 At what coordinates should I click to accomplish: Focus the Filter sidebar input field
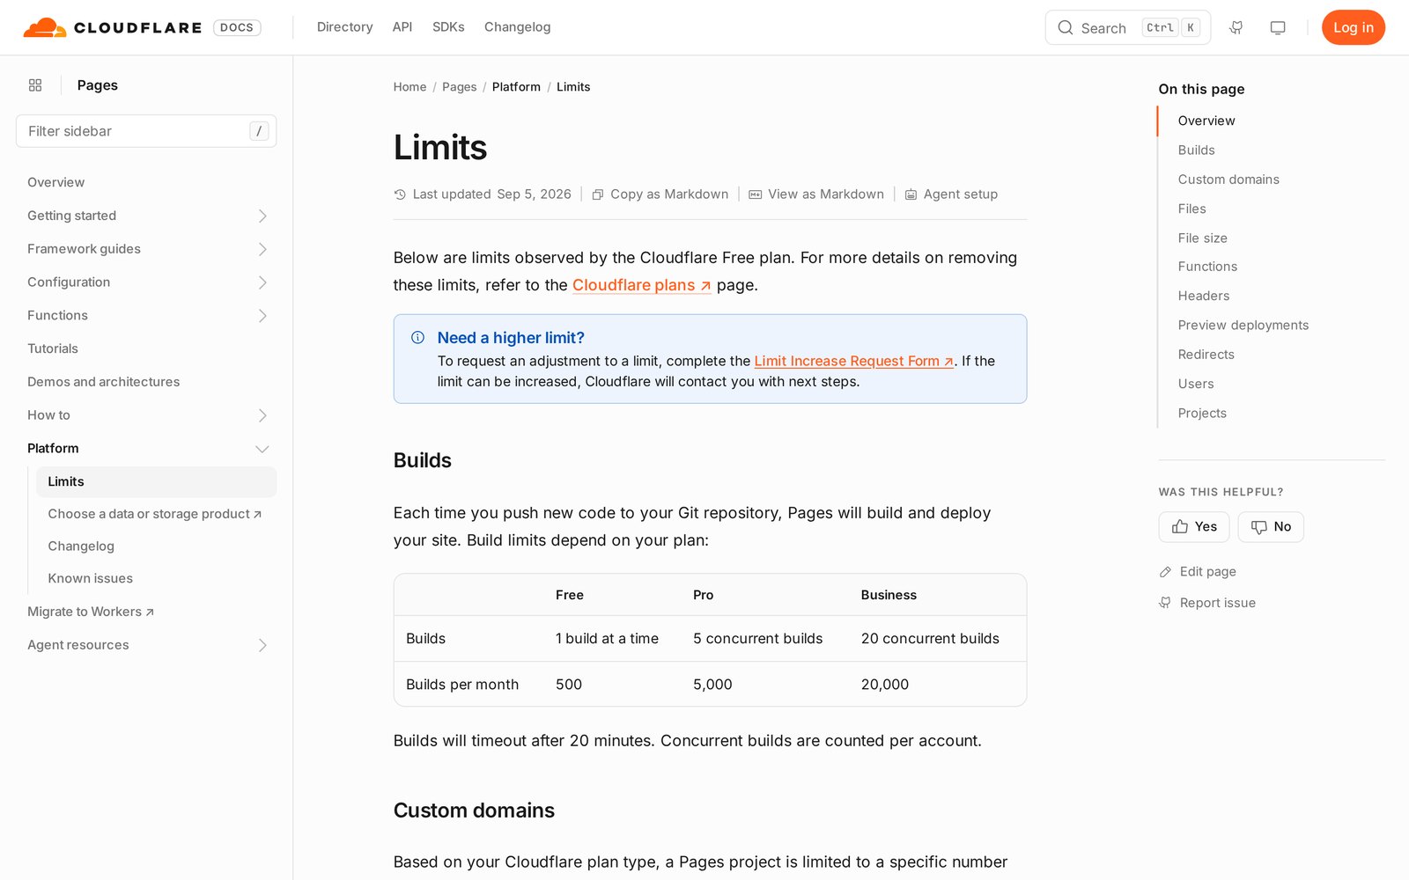coord(146,131)
